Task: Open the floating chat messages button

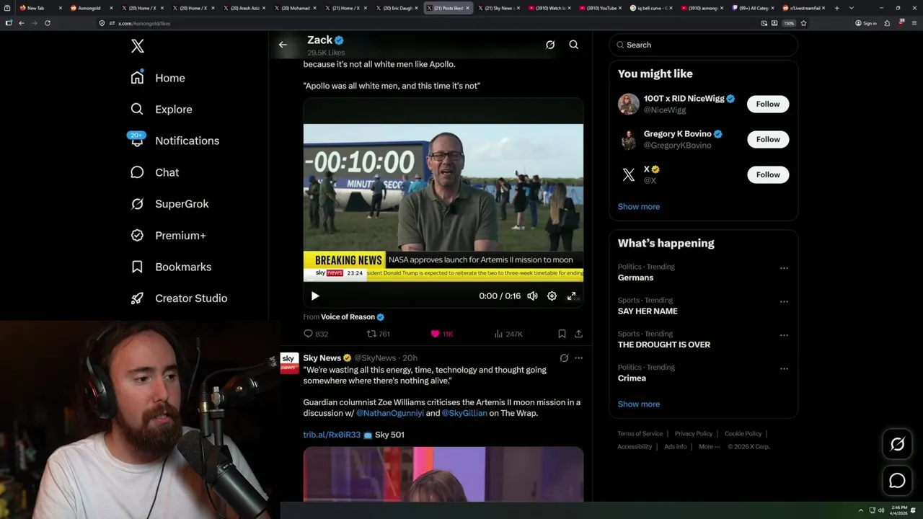Action: click(897, 480)
